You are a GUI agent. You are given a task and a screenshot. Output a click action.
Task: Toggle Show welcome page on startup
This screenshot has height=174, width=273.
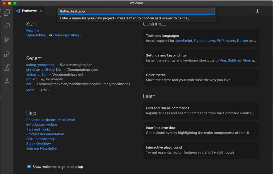[29, 167]
